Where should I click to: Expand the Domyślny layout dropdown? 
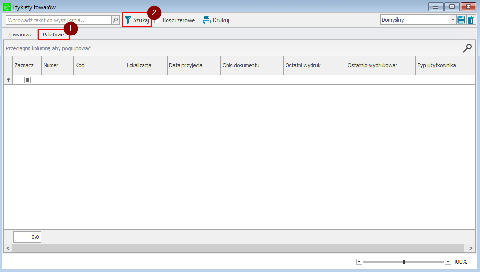(x=453, y=20)
